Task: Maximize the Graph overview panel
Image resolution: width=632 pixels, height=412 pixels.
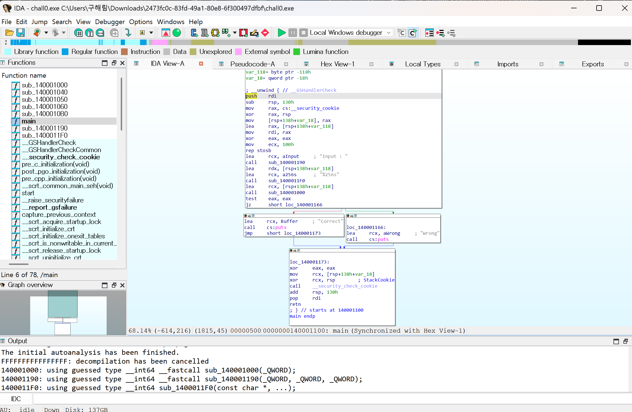Action: pos(105,285)
